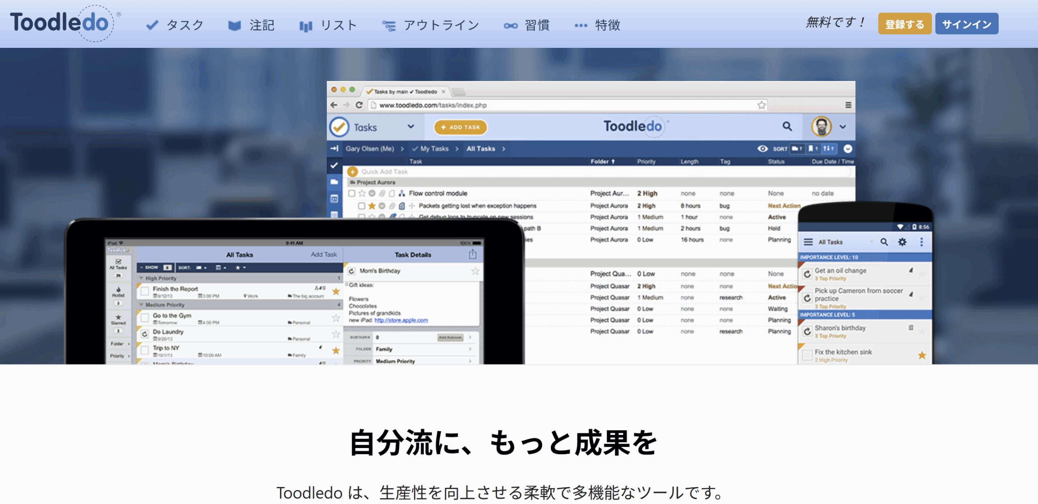
Task: Open the タスク navigation item
Action: (175, 25)
